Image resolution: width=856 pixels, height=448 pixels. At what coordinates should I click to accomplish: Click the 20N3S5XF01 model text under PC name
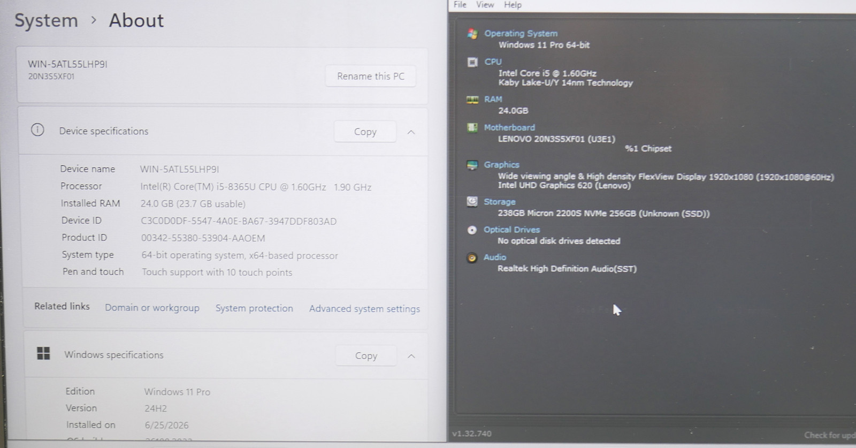[x=51, y=77]
